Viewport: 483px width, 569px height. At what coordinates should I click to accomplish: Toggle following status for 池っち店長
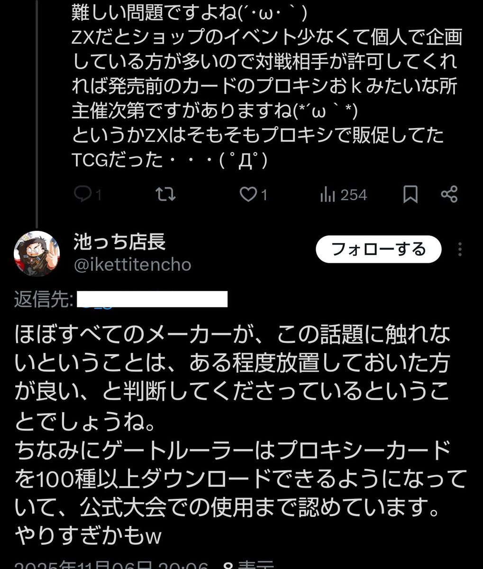pos(378,248)
